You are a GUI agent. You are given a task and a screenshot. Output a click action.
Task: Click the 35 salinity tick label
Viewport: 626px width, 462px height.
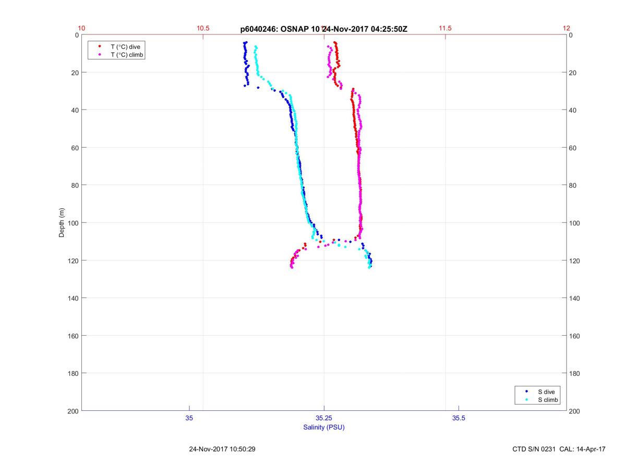point(189,418)
